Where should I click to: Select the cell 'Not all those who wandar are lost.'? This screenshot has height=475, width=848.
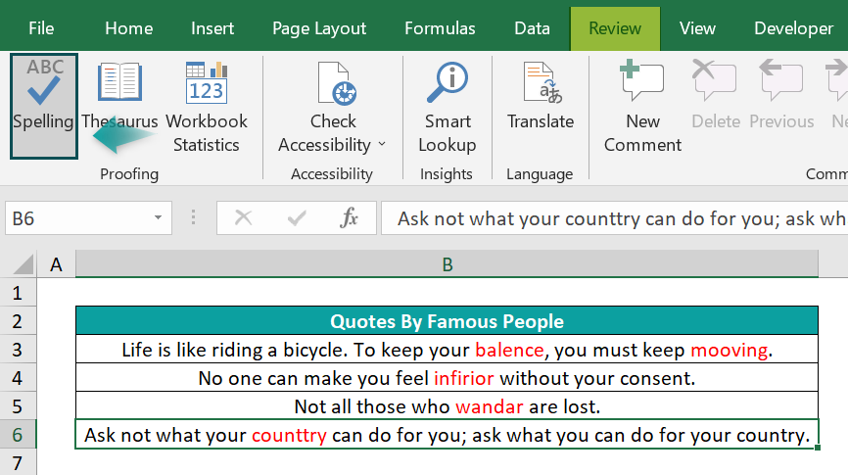pyautogui.click(x=447, y=405)
